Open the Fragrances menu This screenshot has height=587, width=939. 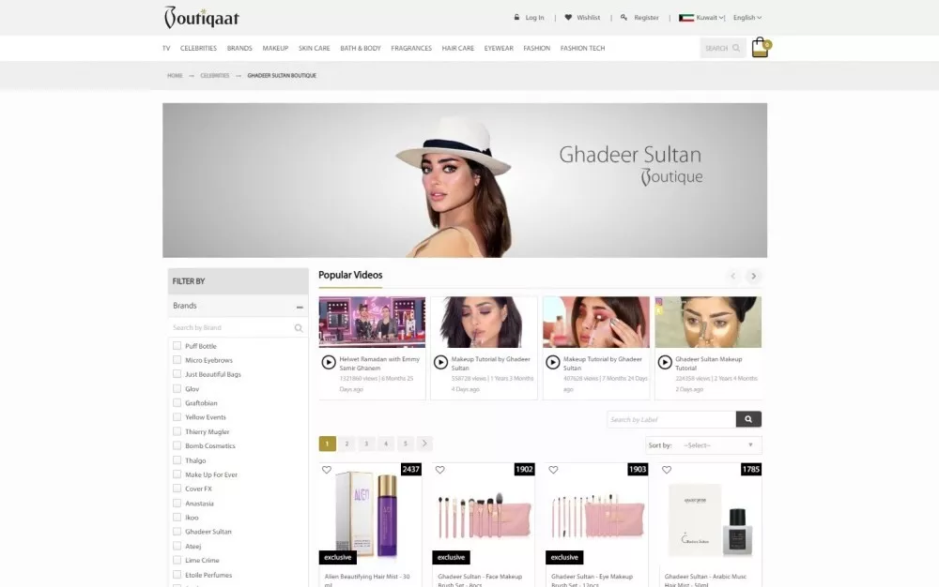[x=411, y=48]
